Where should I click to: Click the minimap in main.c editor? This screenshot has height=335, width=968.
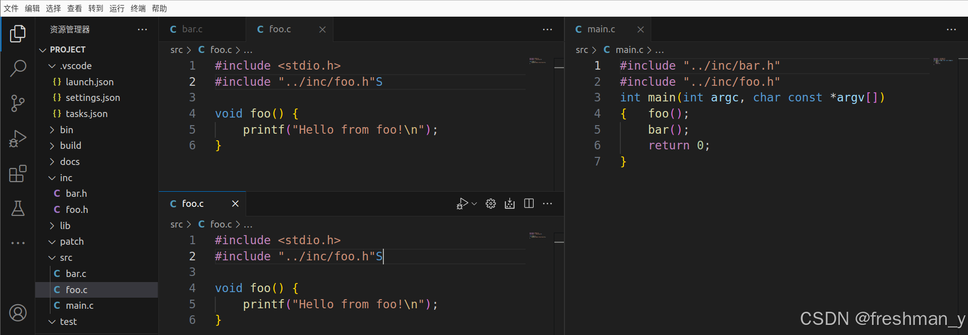pos(943,61)
